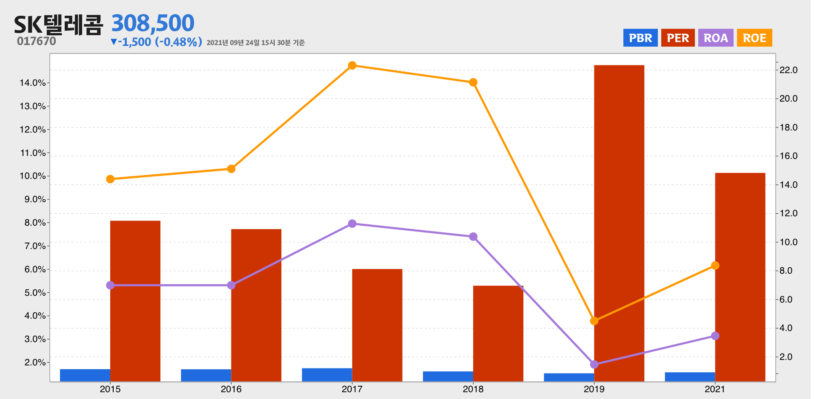Click the 2019 PER red bar
817x399 pixels.
coord(619,223)
